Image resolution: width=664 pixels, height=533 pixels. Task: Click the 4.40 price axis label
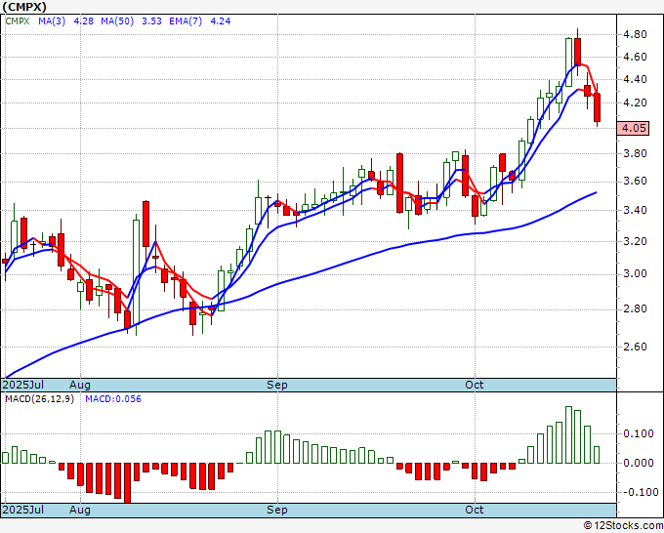point(635,80)
